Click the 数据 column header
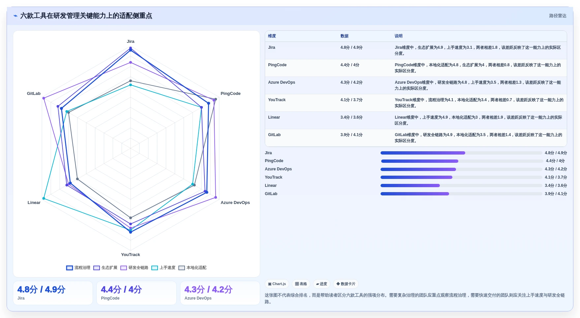This screenshot has height=318, width=580. (345, 36)
